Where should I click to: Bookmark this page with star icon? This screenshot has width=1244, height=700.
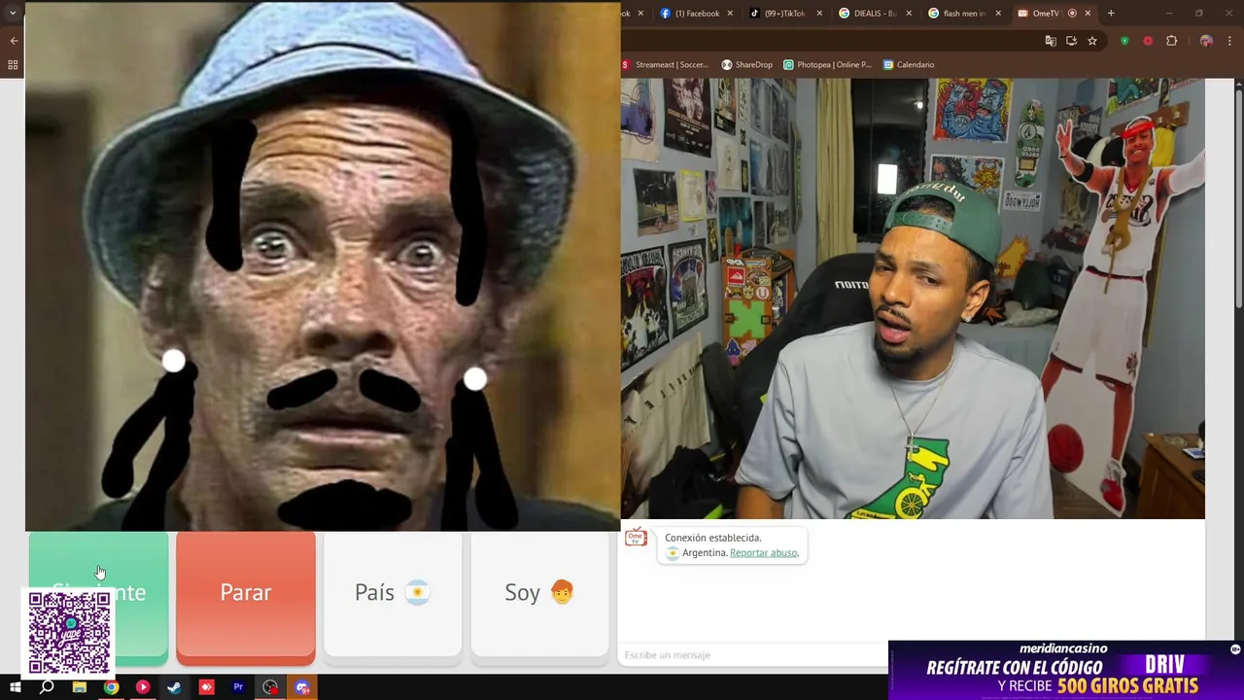pos(1092,41)
